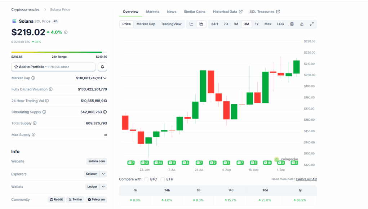The height and width of the screenshot is (209, 368).
Task: Enable the BTC compare checkbox
Action: coord(146,179)
